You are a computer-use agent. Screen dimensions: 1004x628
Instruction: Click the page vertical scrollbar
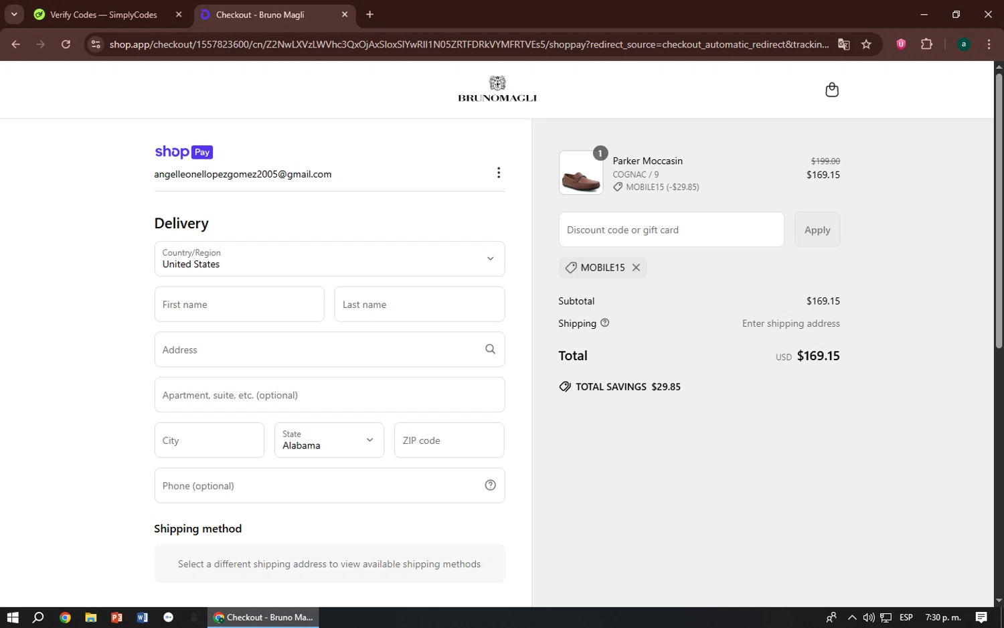(999, 211)
